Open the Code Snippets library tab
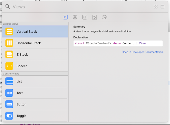The height and width of the screenshot is (125, 170). pos(85,17)
